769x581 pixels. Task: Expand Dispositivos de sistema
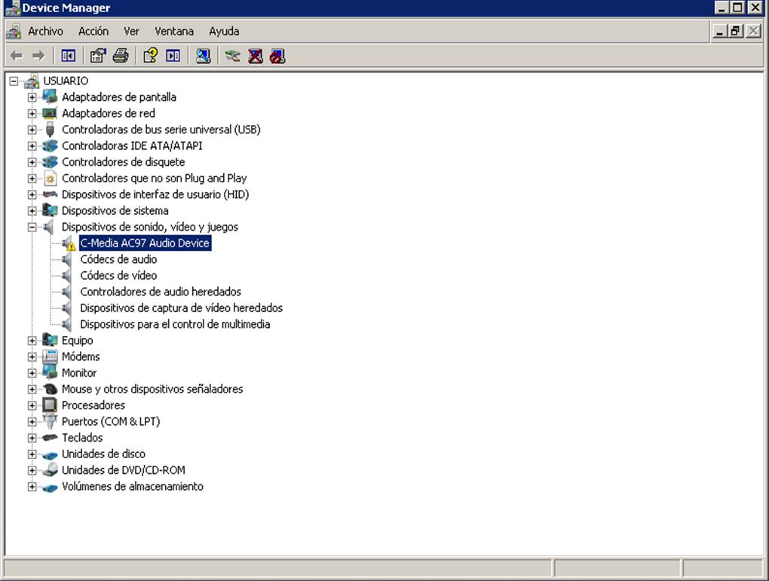click(32, 211)
